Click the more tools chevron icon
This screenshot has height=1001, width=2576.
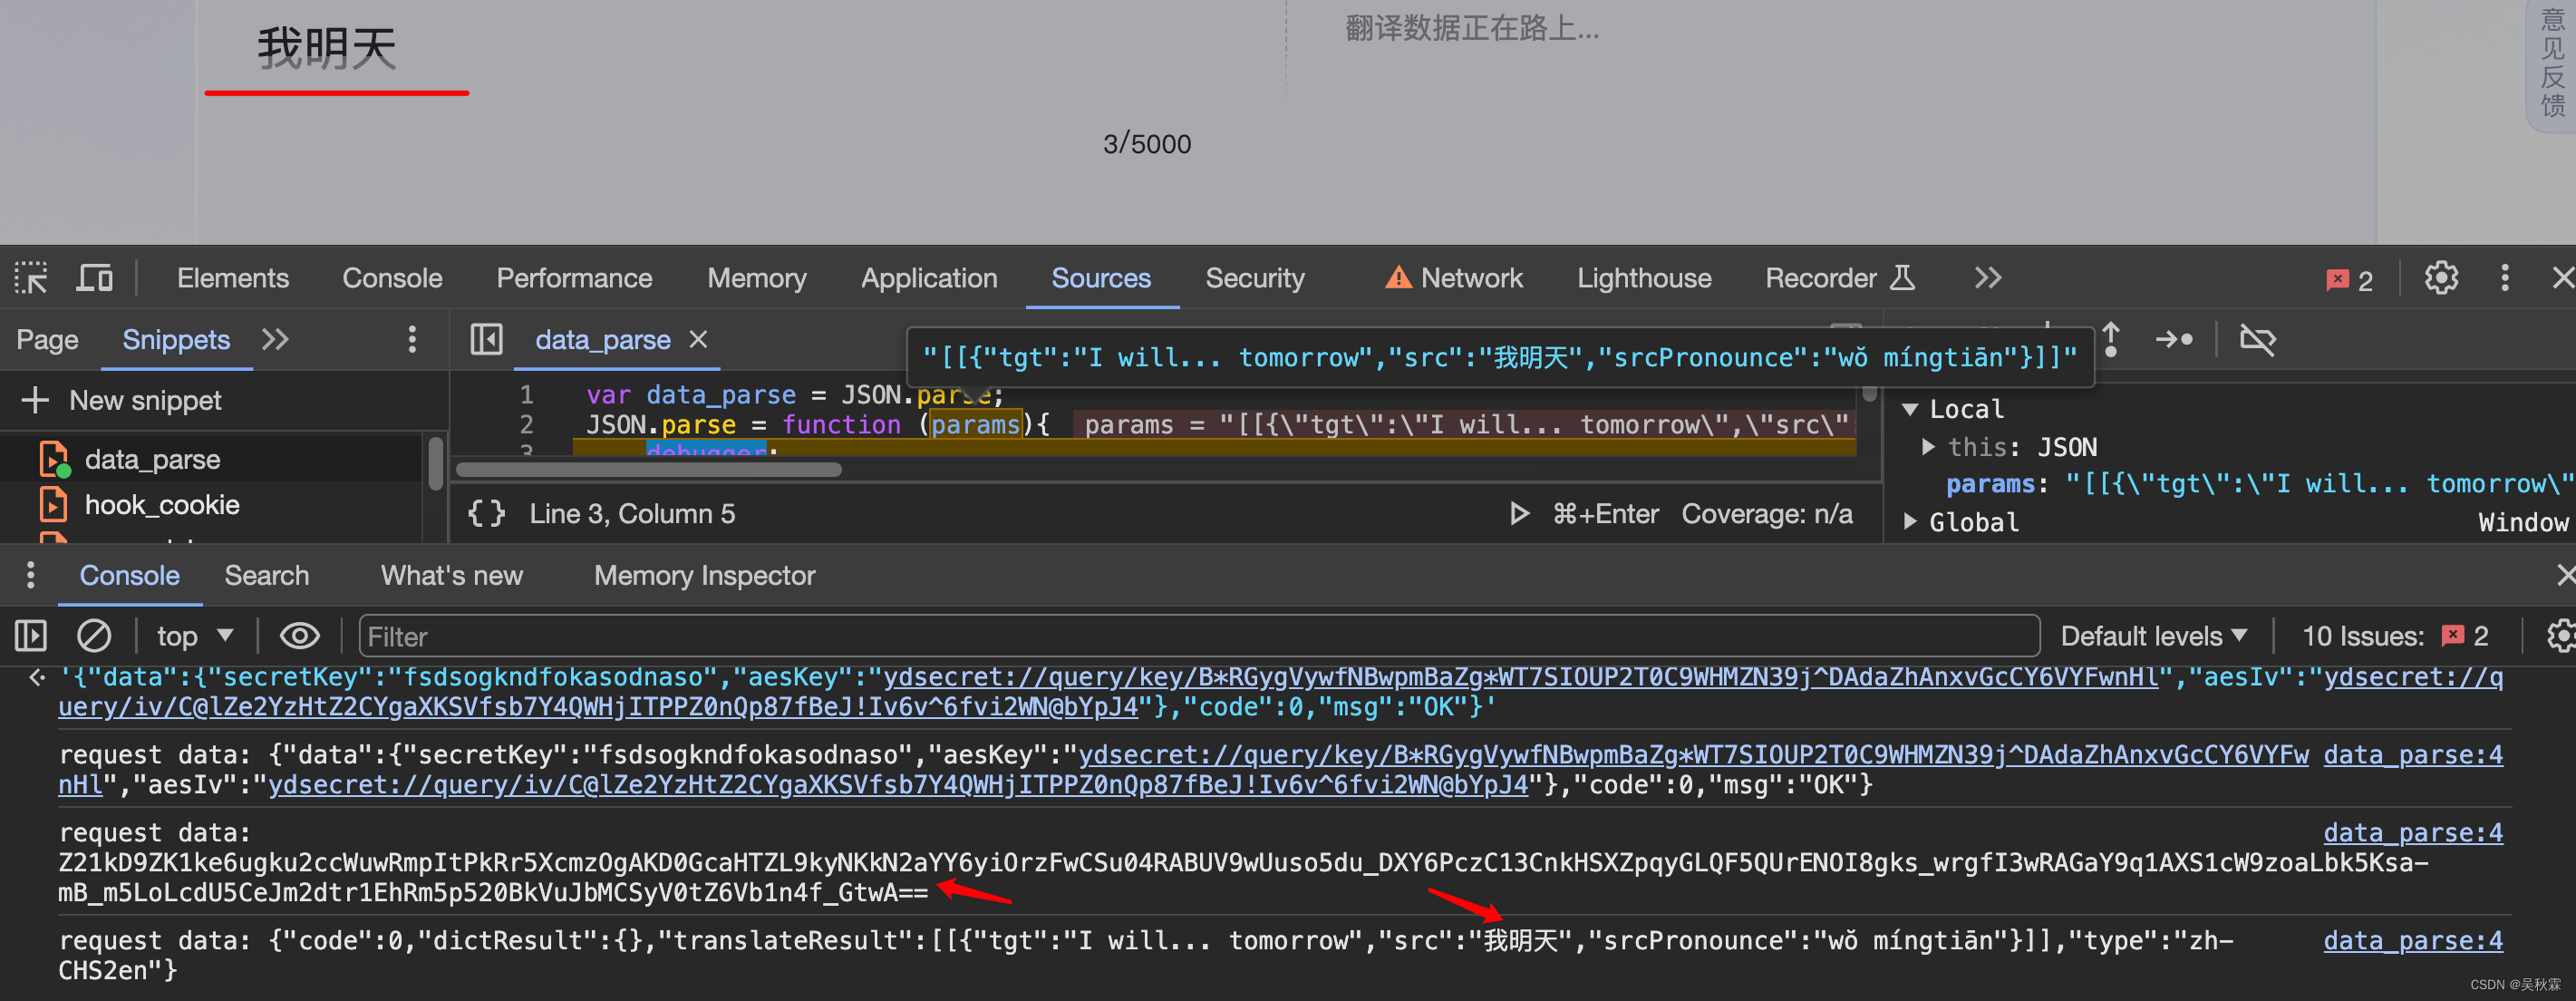pyautogui.click(x=1988, y=277)
